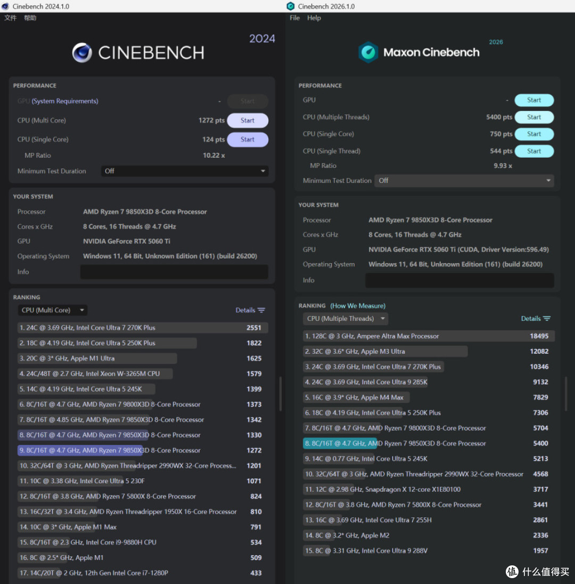Select ranking row Apple M3 Ultra 12082
Viewport: 575px width, 584px height.
pyautogui.click(x=429, y=351)
